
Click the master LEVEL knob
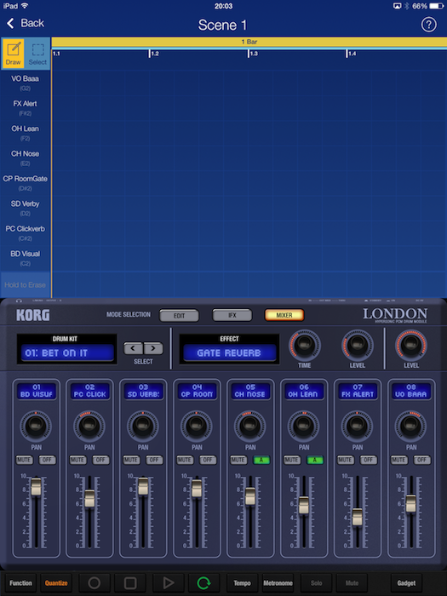tap(411, 345)
